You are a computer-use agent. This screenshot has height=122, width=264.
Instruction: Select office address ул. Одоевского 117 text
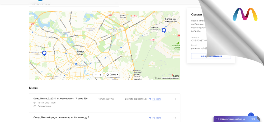pos(60,98)
